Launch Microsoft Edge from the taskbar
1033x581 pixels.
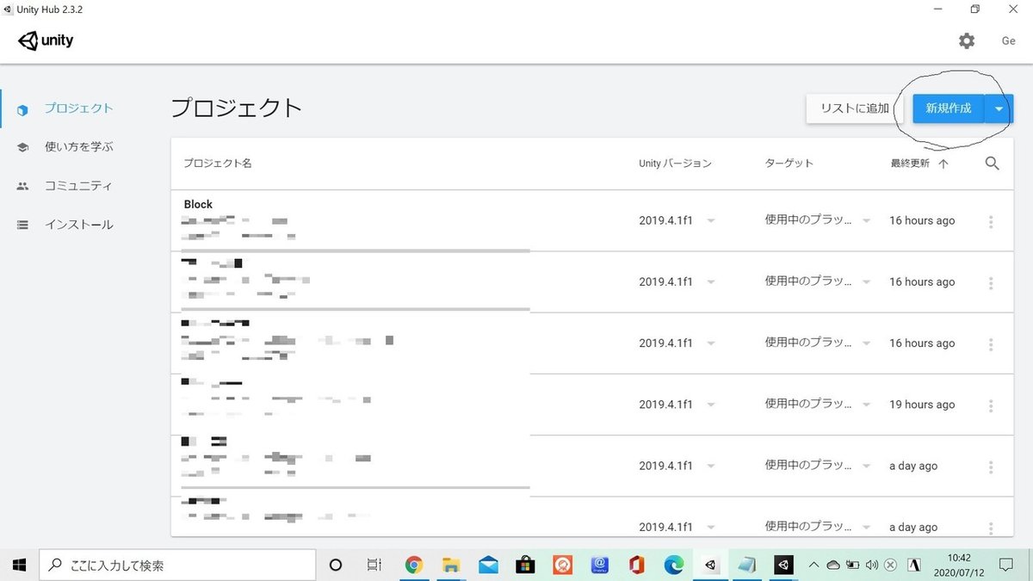pyautogui.click(x=672, y=565)
